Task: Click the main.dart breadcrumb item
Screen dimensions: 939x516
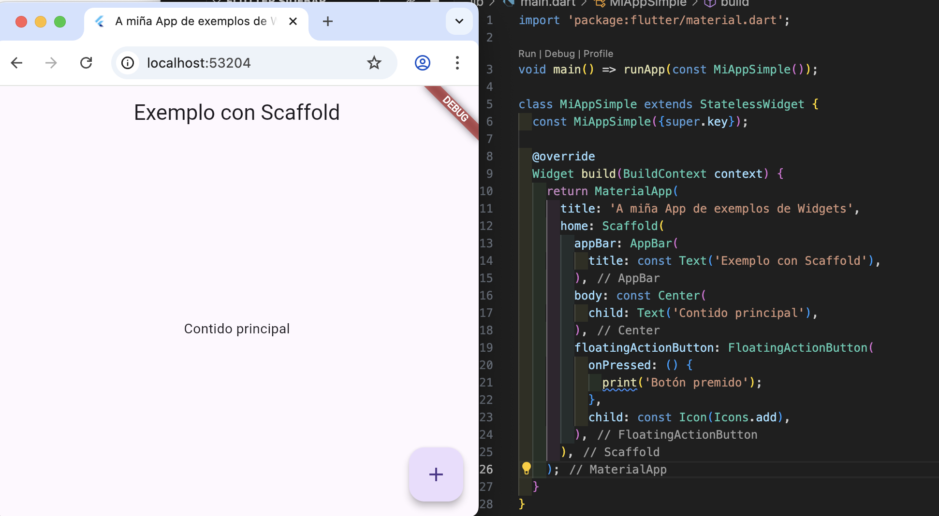Action: click(547, 3)
